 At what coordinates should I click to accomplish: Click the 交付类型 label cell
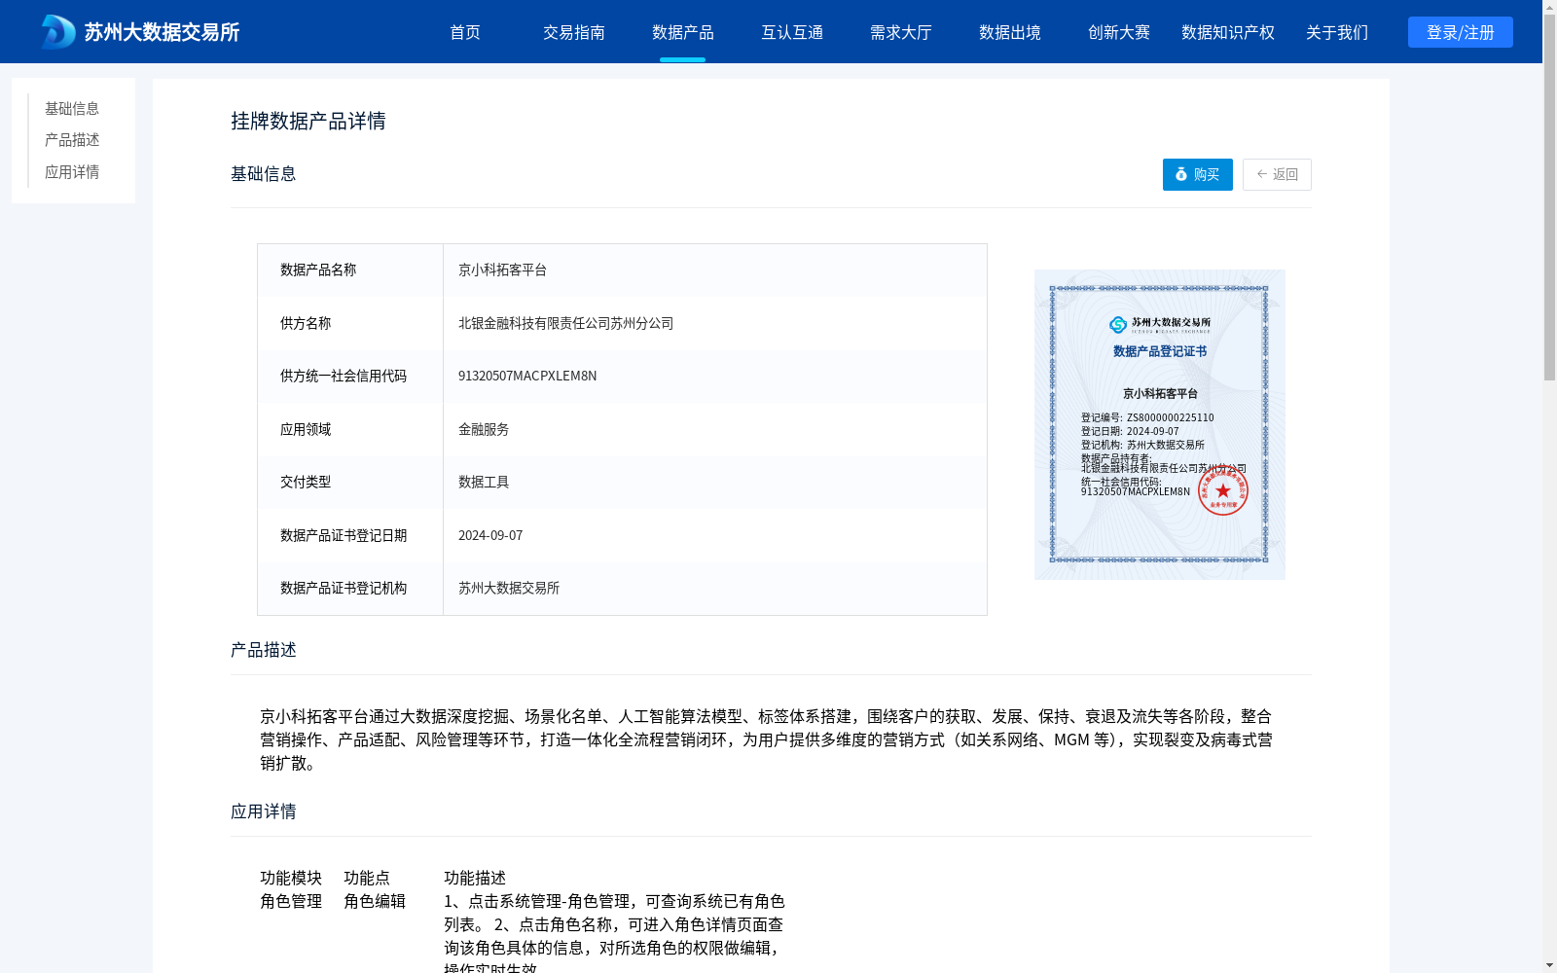click(x=350, y=483)
